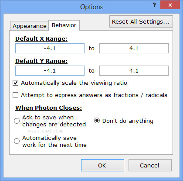Choose Ask to save when changes detected
The width and height of the screenshot is (183, 181).
[17, 121]
